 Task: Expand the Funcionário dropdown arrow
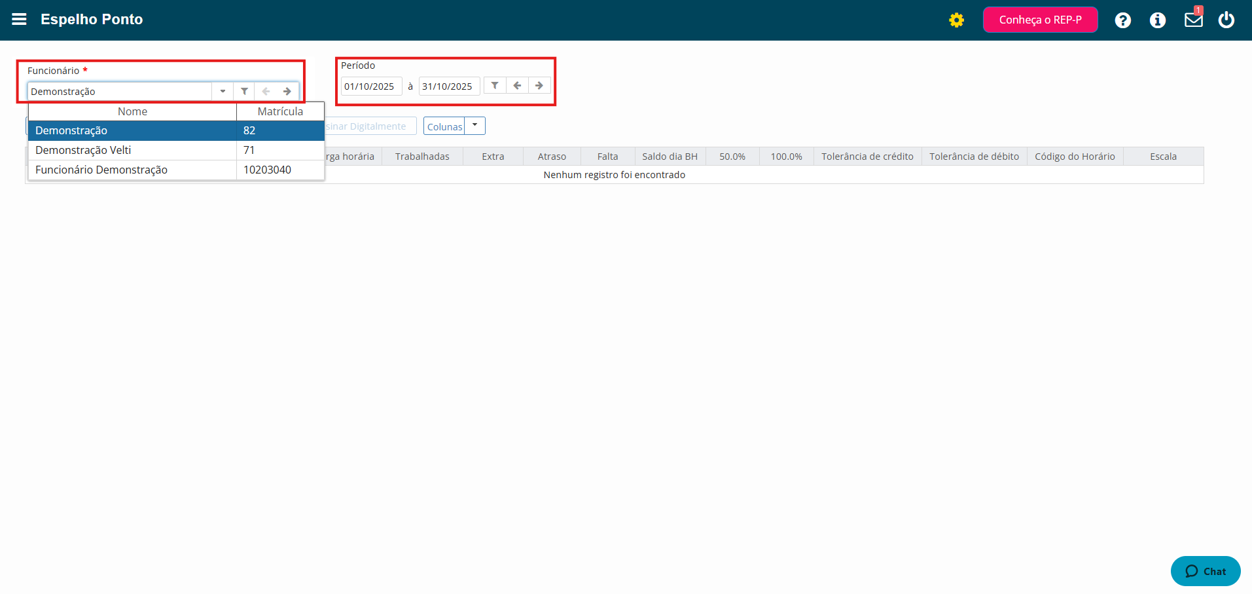[223, 92]
